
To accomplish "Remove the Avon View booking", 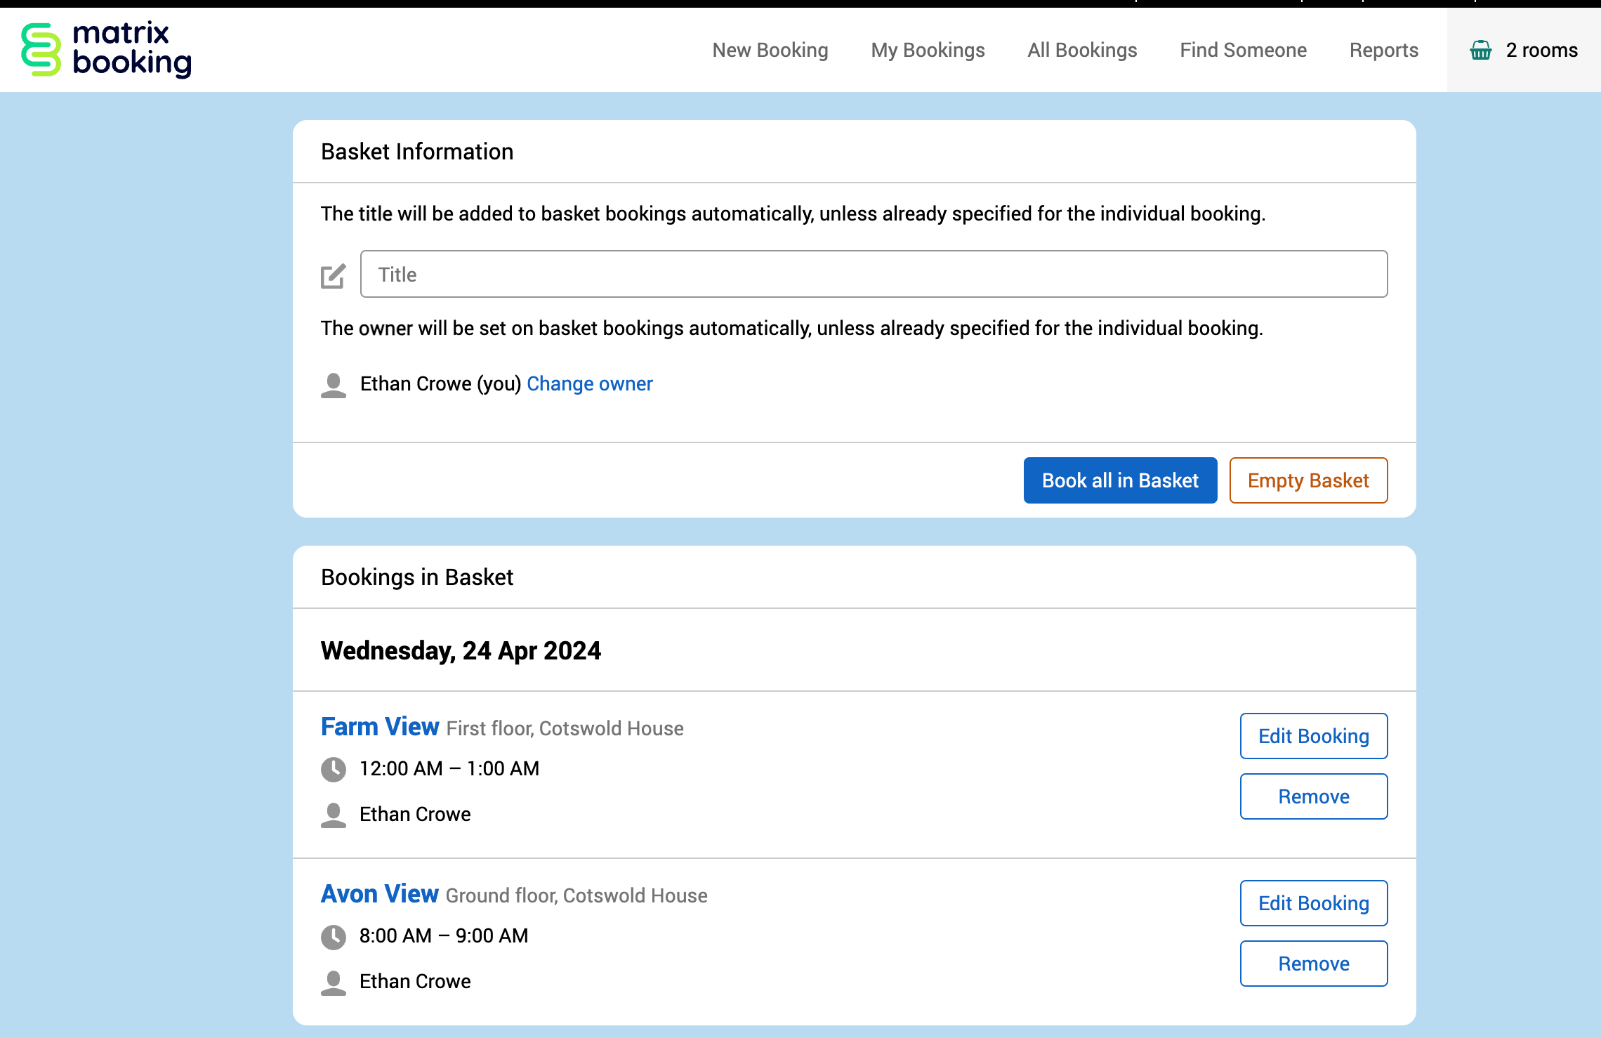I will coord(1313,964).
